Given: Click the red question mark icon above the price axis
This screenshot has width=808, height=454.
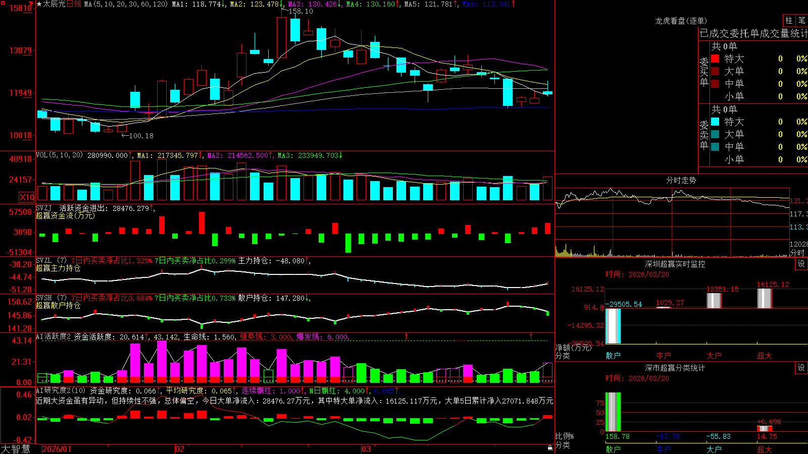Looking at the screenshot, I should click(31, 4).
